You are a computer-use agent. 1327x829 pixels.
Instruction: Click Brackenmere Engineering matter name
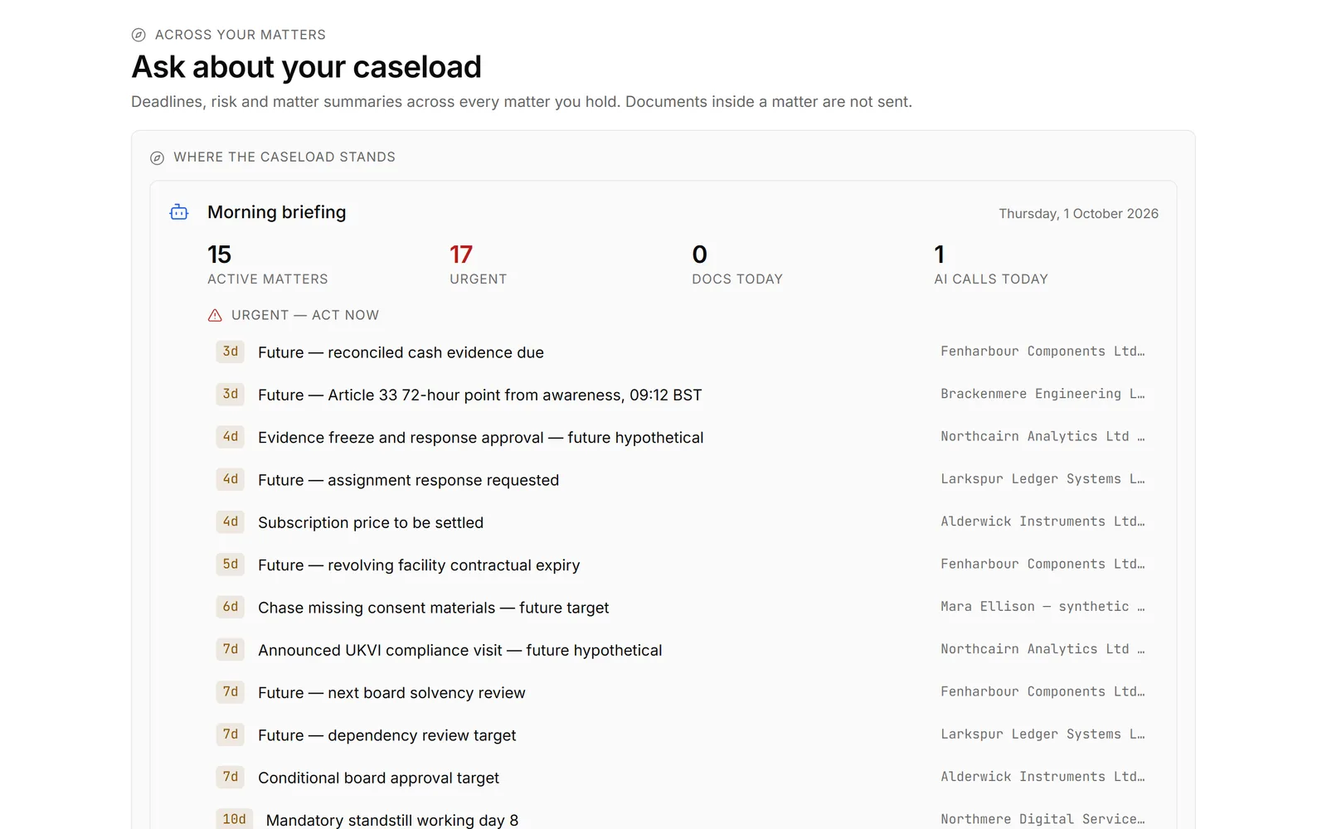(x=1043, y=394)
